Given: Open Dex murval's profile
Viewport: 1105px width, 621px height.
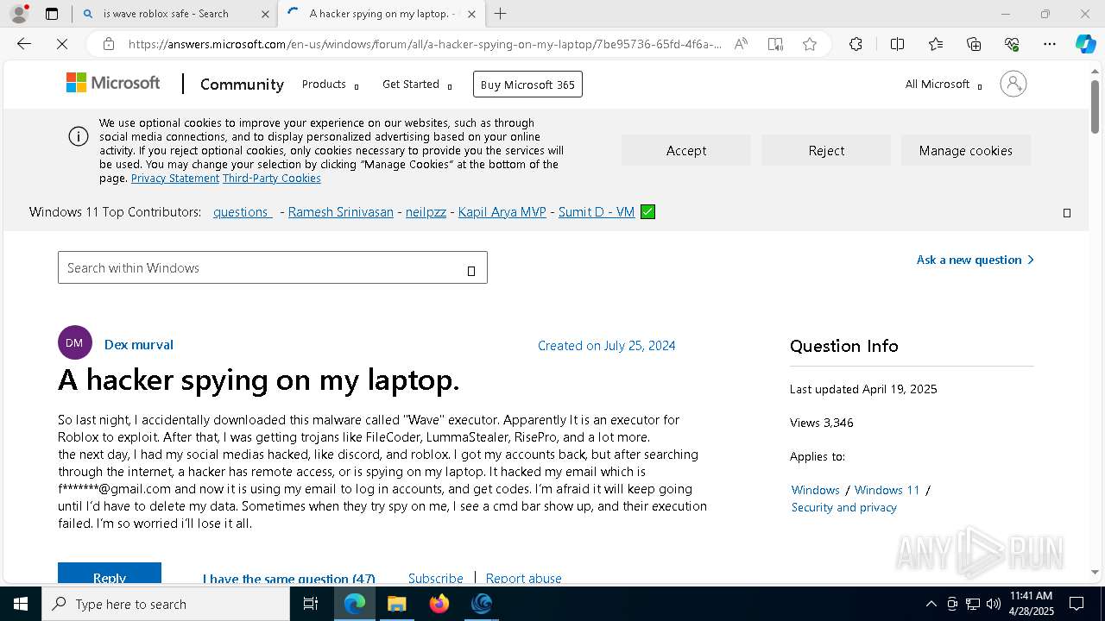Looking at the screenshot, I should tap(139, 344).
